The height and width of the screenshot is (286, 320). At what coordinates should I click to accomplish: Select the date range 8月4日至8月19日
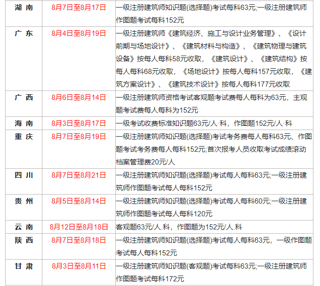coord(79,33)
